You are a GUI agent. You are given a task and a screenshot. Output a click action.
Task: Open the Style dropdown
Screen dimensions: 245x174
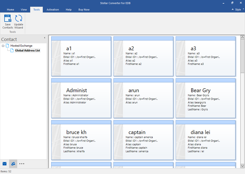pos(239,9)
